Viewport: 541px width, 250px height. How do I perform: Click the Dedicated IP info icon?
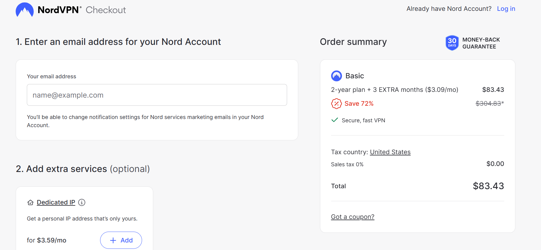pos(82,202)
